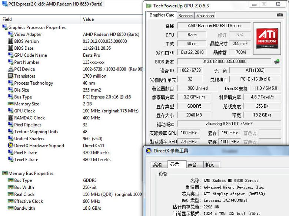Switch to the Sensors tab

(185, 16)
